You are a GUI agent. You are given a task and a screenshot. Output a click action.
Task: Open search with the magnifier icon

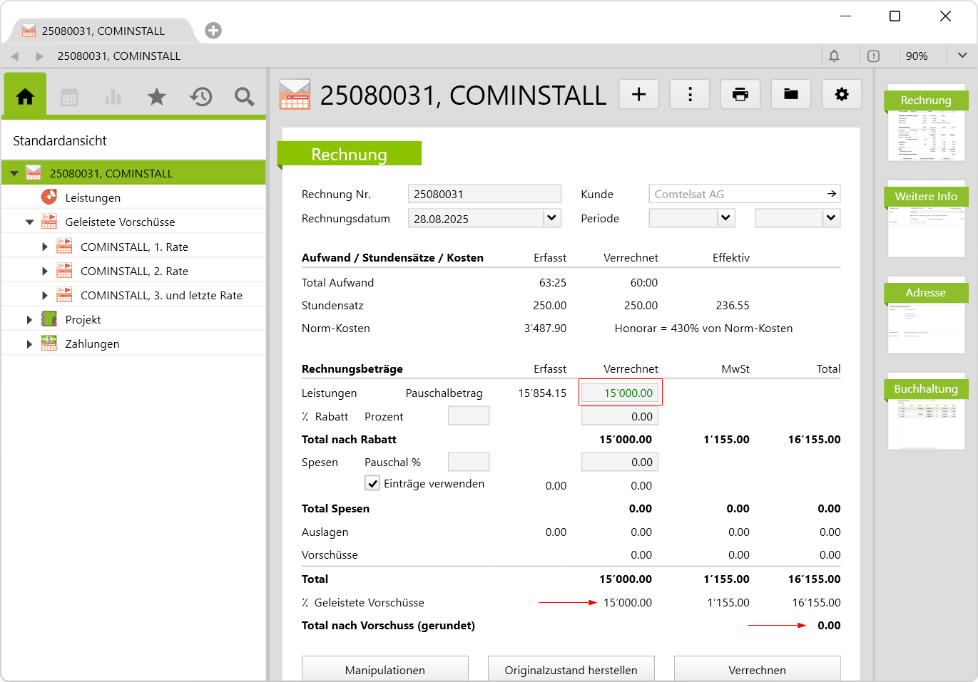click(x=244, y=97)
